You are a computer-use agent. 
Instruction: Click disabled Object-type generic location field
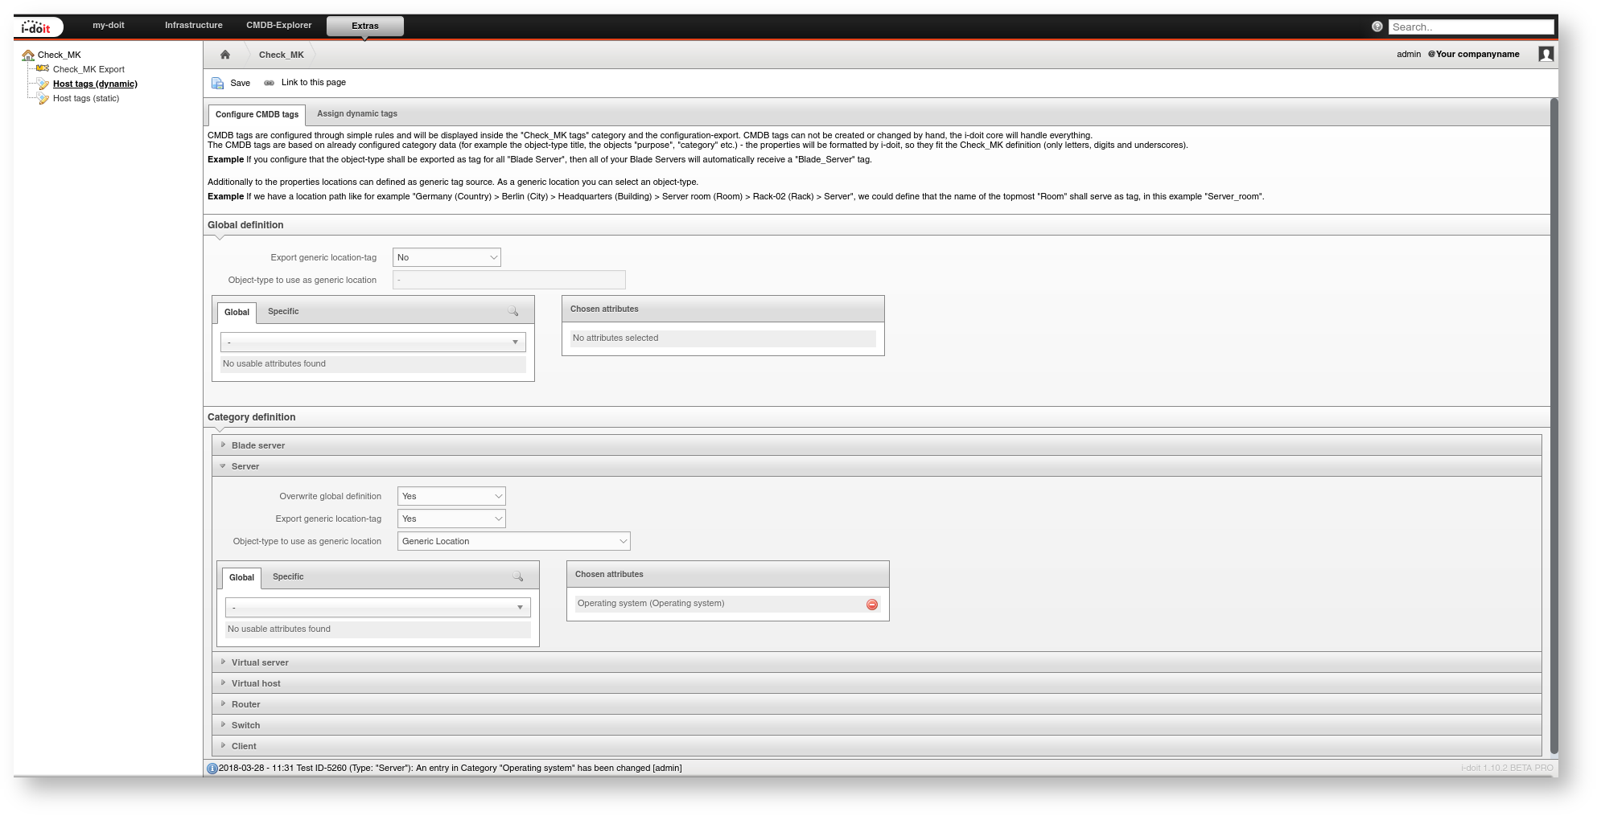[509, 280]
